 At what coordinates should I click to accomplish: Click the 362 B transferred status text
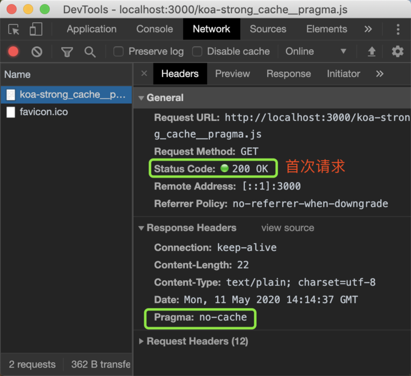click(x=101, y=364)
